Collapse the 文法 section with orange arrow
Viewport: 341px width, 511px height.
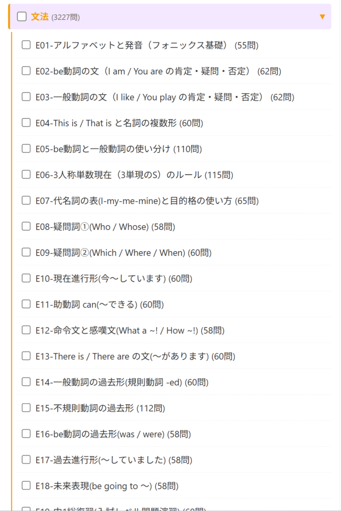[x=323, y=17]
